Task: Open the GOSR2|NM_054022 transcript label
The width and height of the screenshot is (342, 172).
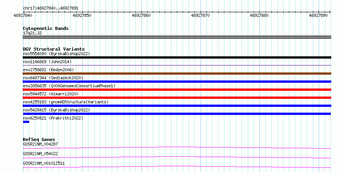Action: pos(40,154)
